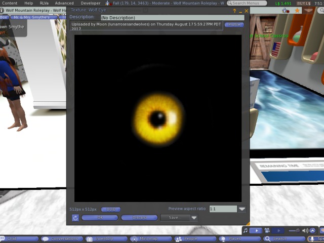Viewport: 324px width, 243px height.
Task: Open the Advanced menu
Action: (x=64, y=3)
